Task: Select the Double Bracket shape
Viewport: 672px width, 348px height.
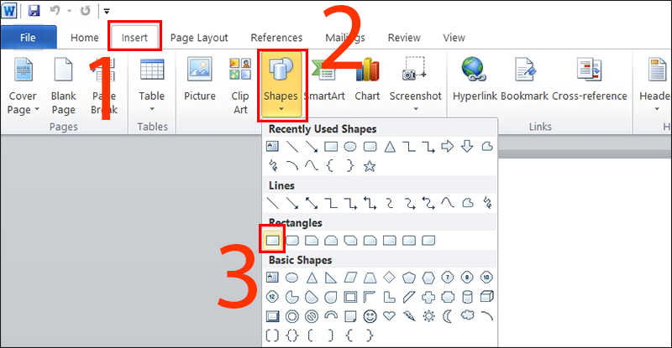Action: tap(272, 335)
